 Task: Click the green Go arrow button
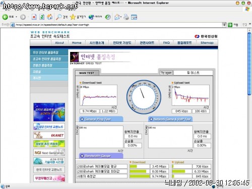click(230, 25)
